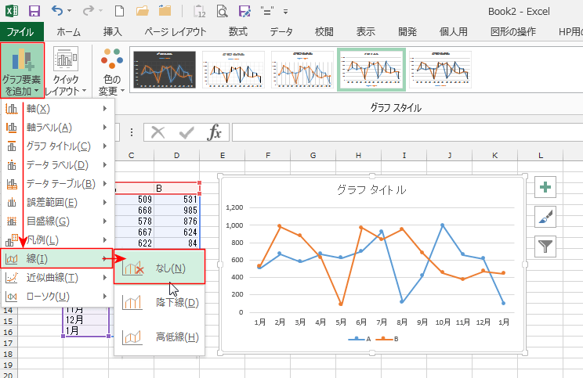Choose 降下線(D) drop lines option
583x378 pixels.
pos(160,302)
